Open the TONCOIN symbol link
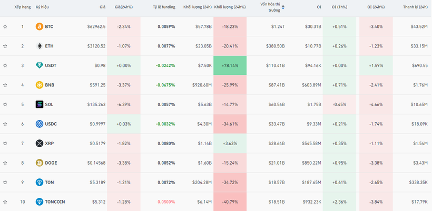Viewport: 432px width, 211px height. pos(55,202)
